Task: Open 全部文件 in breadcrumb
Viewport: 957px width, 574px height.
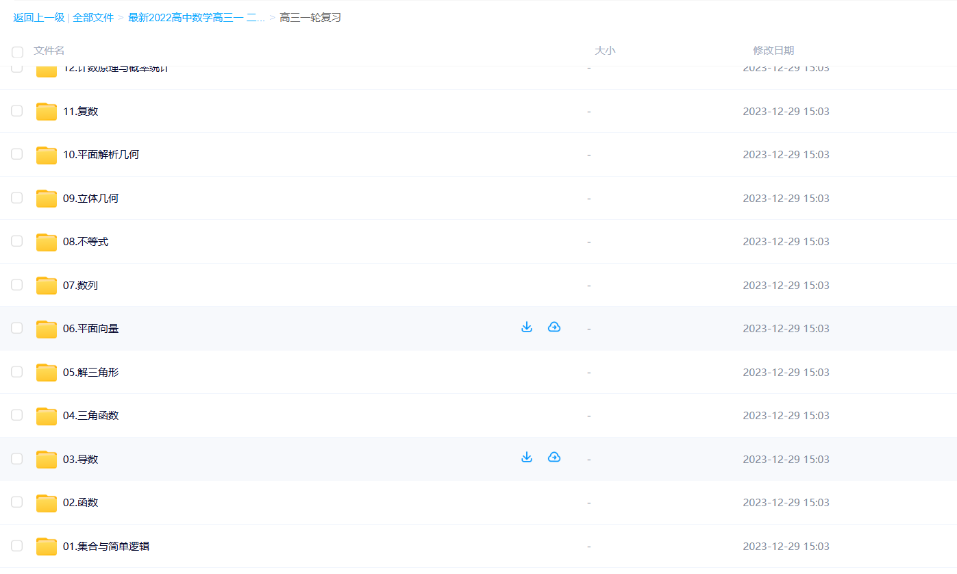Action: click(93, 18)
